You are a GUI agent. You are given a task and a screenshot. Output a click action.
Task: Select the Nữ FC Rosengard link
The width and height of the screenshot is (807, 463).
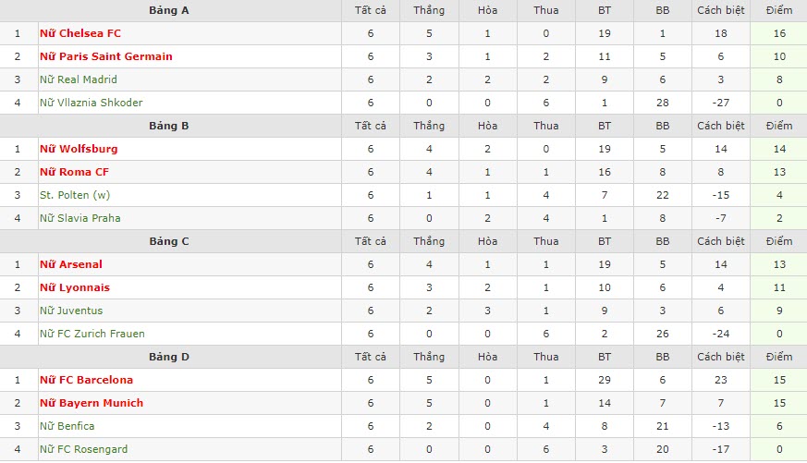83,449
